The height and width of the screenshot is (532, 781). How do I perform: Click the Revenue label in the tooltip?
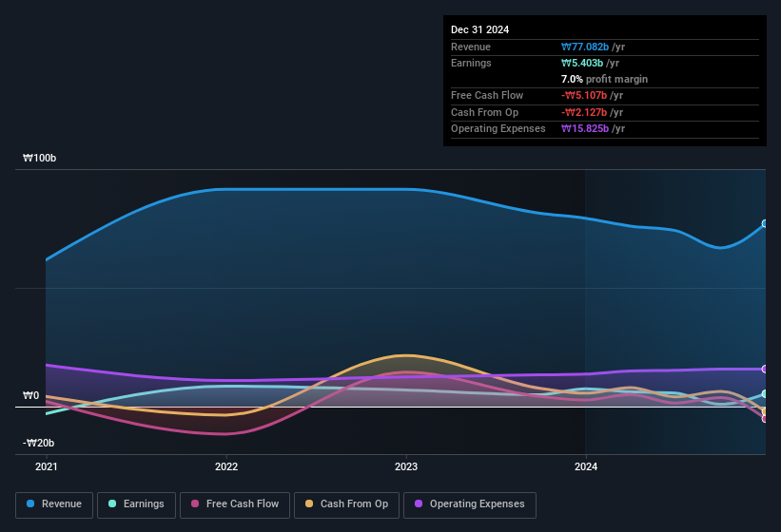click(471, 47)
